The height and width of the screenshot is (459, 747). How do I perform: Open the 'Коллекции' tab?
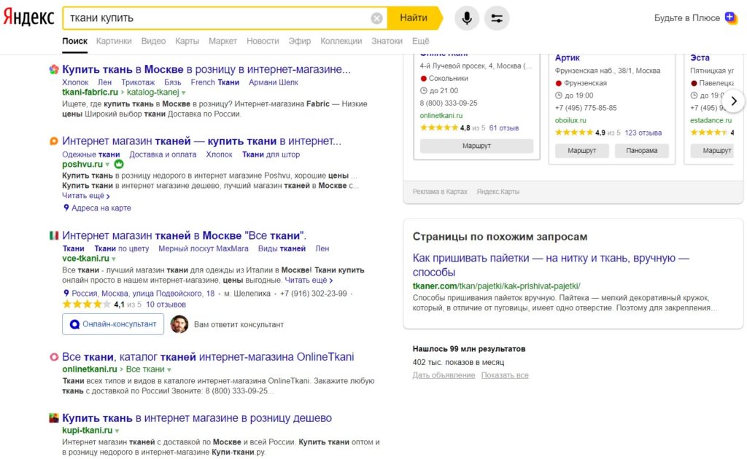341,41
